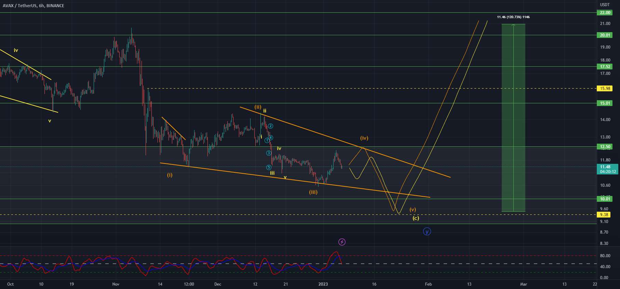The image size is (620, 289).
Task: Click the 11.46 (120.73%) measurement label
Action: 513,17
